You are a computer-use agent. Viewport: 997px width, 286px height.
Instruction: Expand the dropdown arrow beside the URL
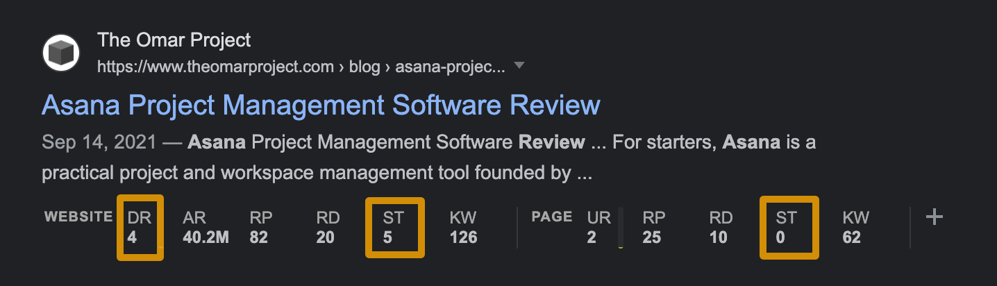[519, 67]
